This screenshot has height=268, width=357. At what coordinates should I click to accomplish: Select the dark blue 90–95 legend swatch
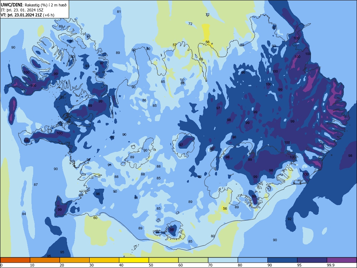[282, 260]
